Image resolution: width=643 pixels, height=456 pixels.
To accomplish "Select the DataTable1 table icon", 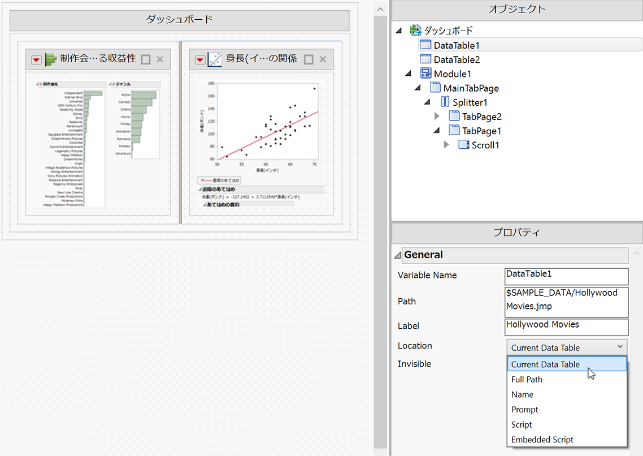I will tap(425, 45).
